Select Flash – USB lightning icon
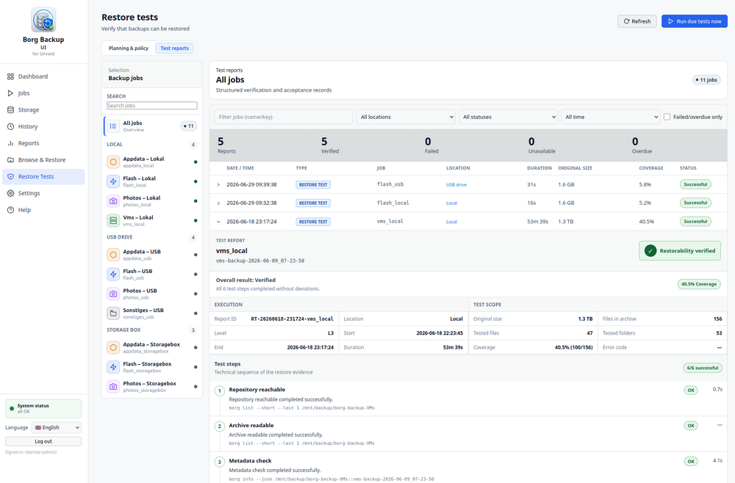 tap(113, 275)
